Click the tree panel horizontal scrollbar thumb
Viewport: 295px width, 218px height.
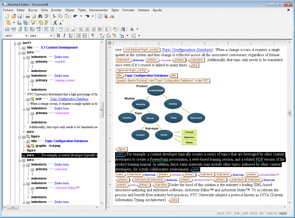[13, 208]
